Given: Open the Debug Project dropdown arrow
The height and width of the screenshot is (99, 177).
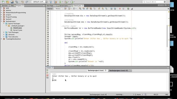Looking at the screenshot, I should [x=68, y=2].
